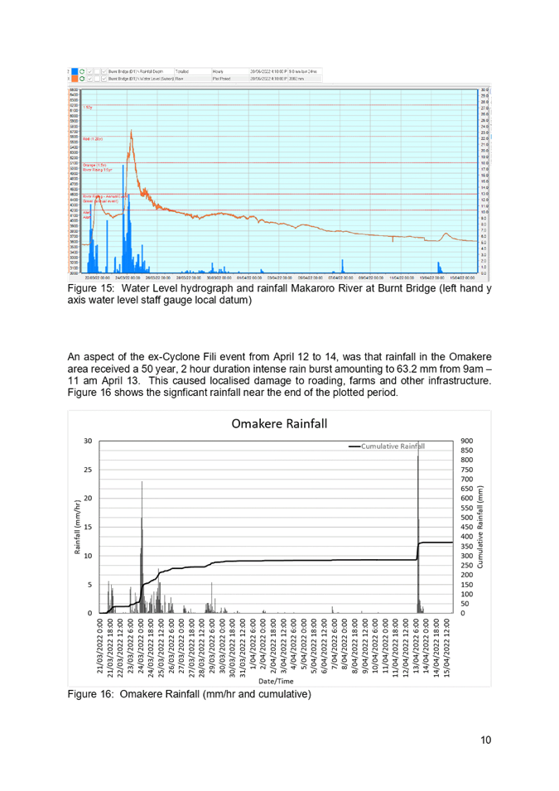Click the Cumulative Rainfall (mm) axis label
This screenshot has width=559, height=791.
pyautogui.click(x=479, y=527)
